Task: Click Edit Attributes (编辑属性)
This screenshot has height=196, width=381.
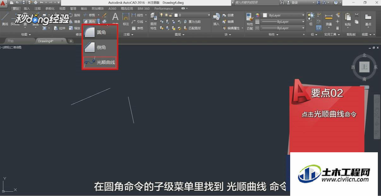Action: point(231,28)
